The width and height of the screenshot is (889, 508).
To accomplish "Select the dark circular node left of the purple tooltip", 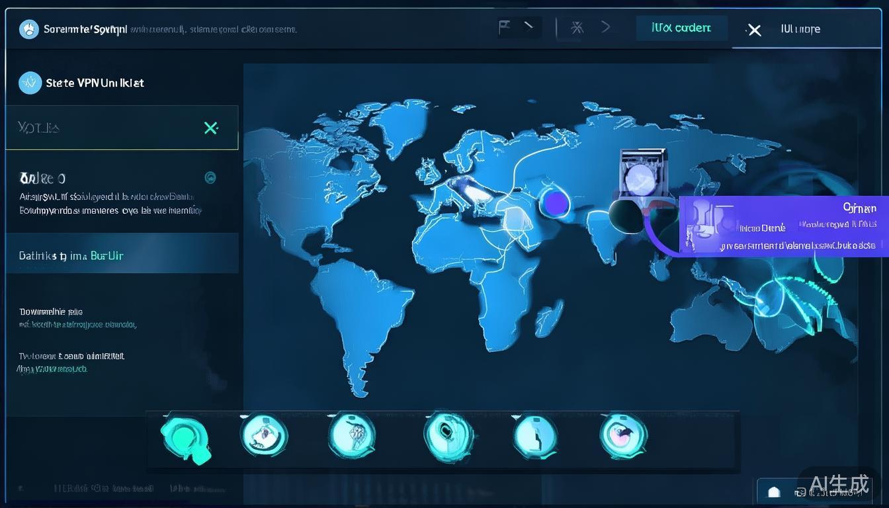I will click(x=626, y=216).
